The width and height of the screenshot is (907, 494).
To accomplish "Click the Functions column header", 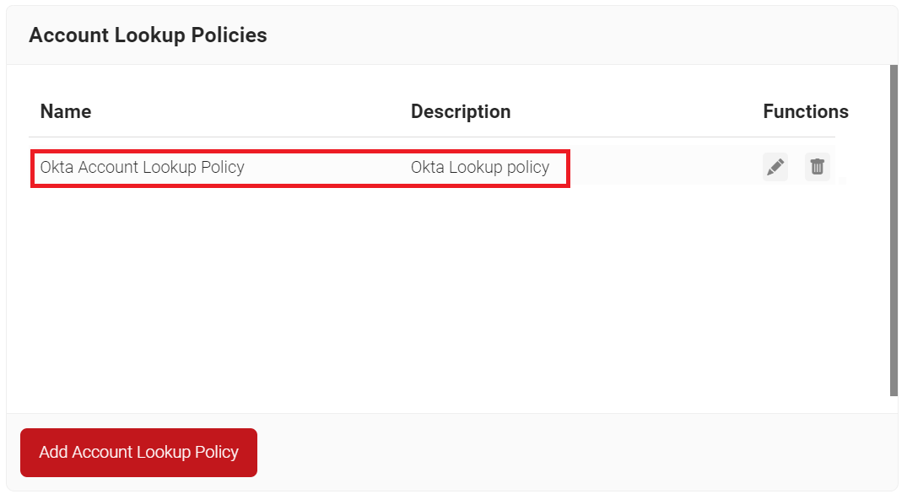I will pos(806,111).
